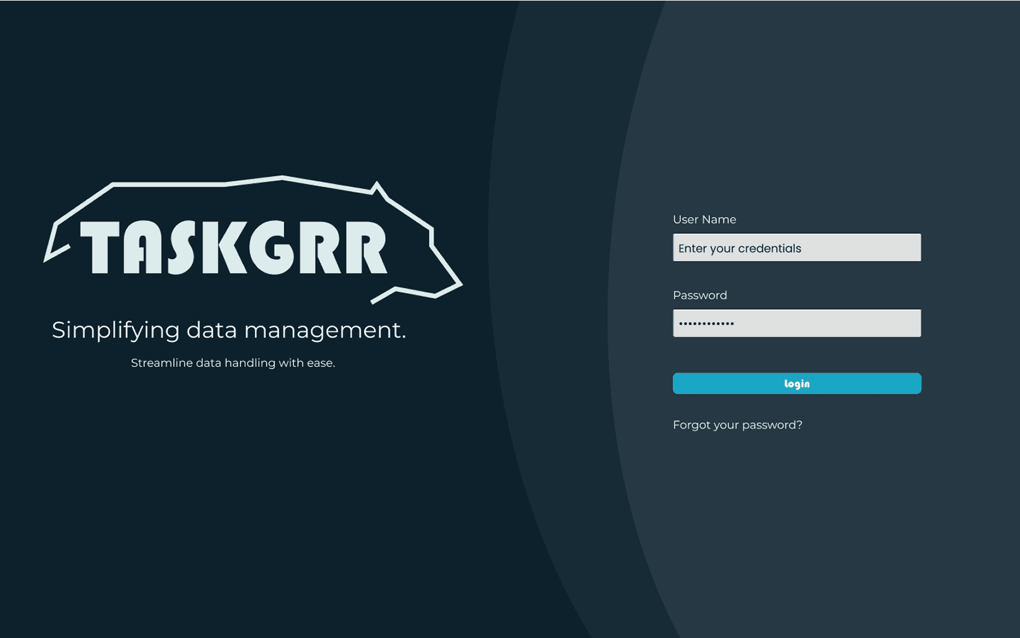
Task: Click the 'Simplifying data management.' headline
Action: click(x=229, y=330)
